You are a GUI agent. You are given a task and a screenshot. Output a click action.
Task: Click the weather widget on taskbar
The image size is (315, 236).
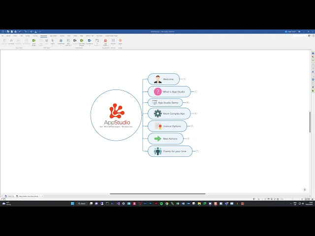[x=6, y=204]
